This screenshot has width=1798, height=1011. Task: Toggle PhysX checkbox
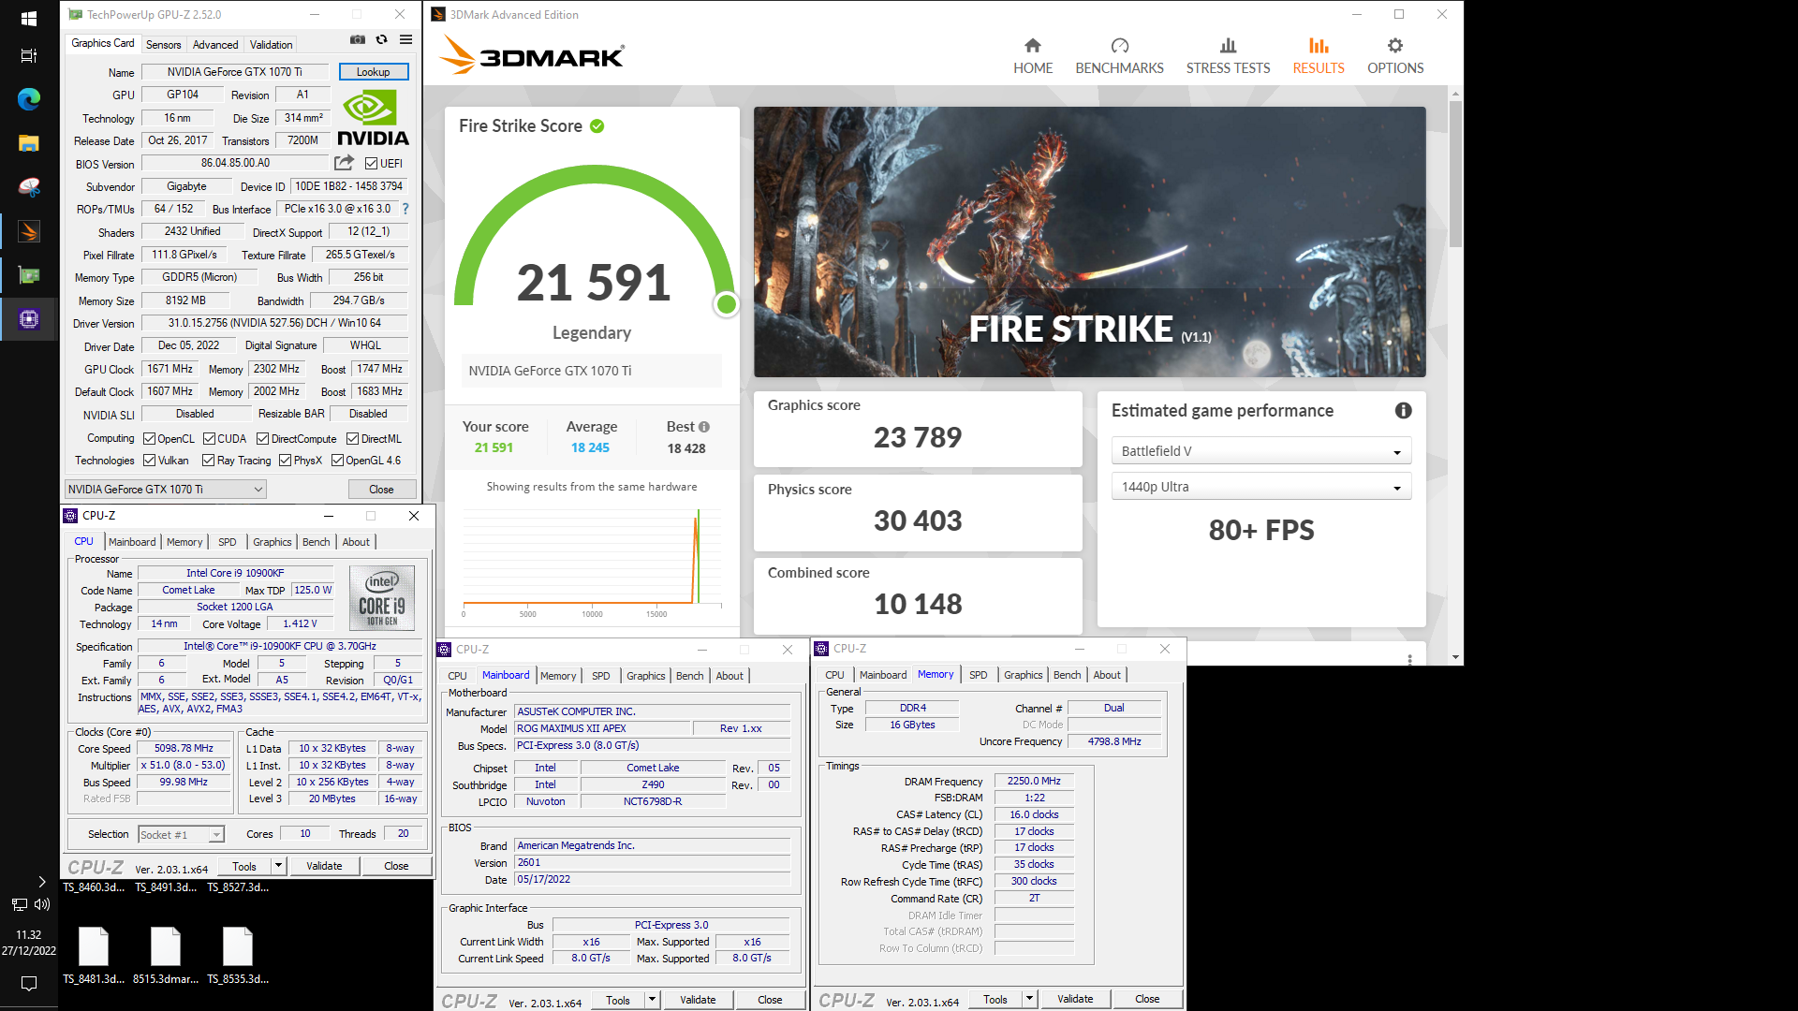click(x=286, y=461)
